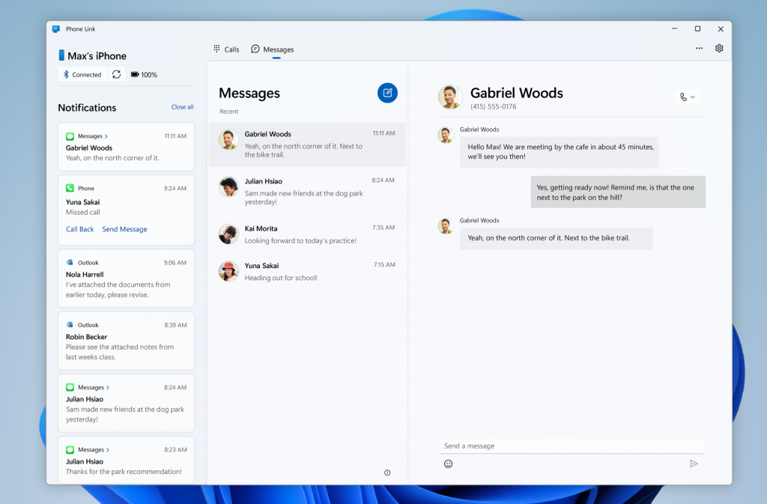Click Send Message in the missed call notification

coord(124,229)
